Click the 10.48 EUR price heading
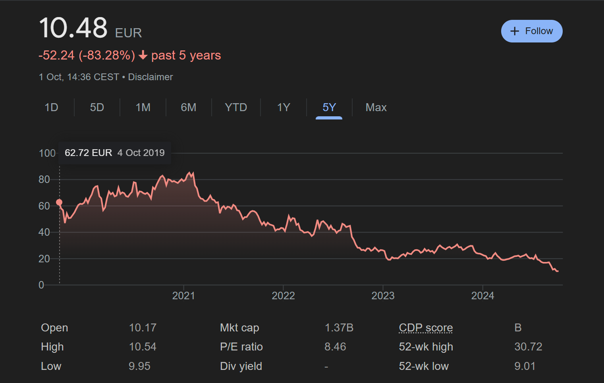This screenshot has width=604, height=383. (90, 29)
